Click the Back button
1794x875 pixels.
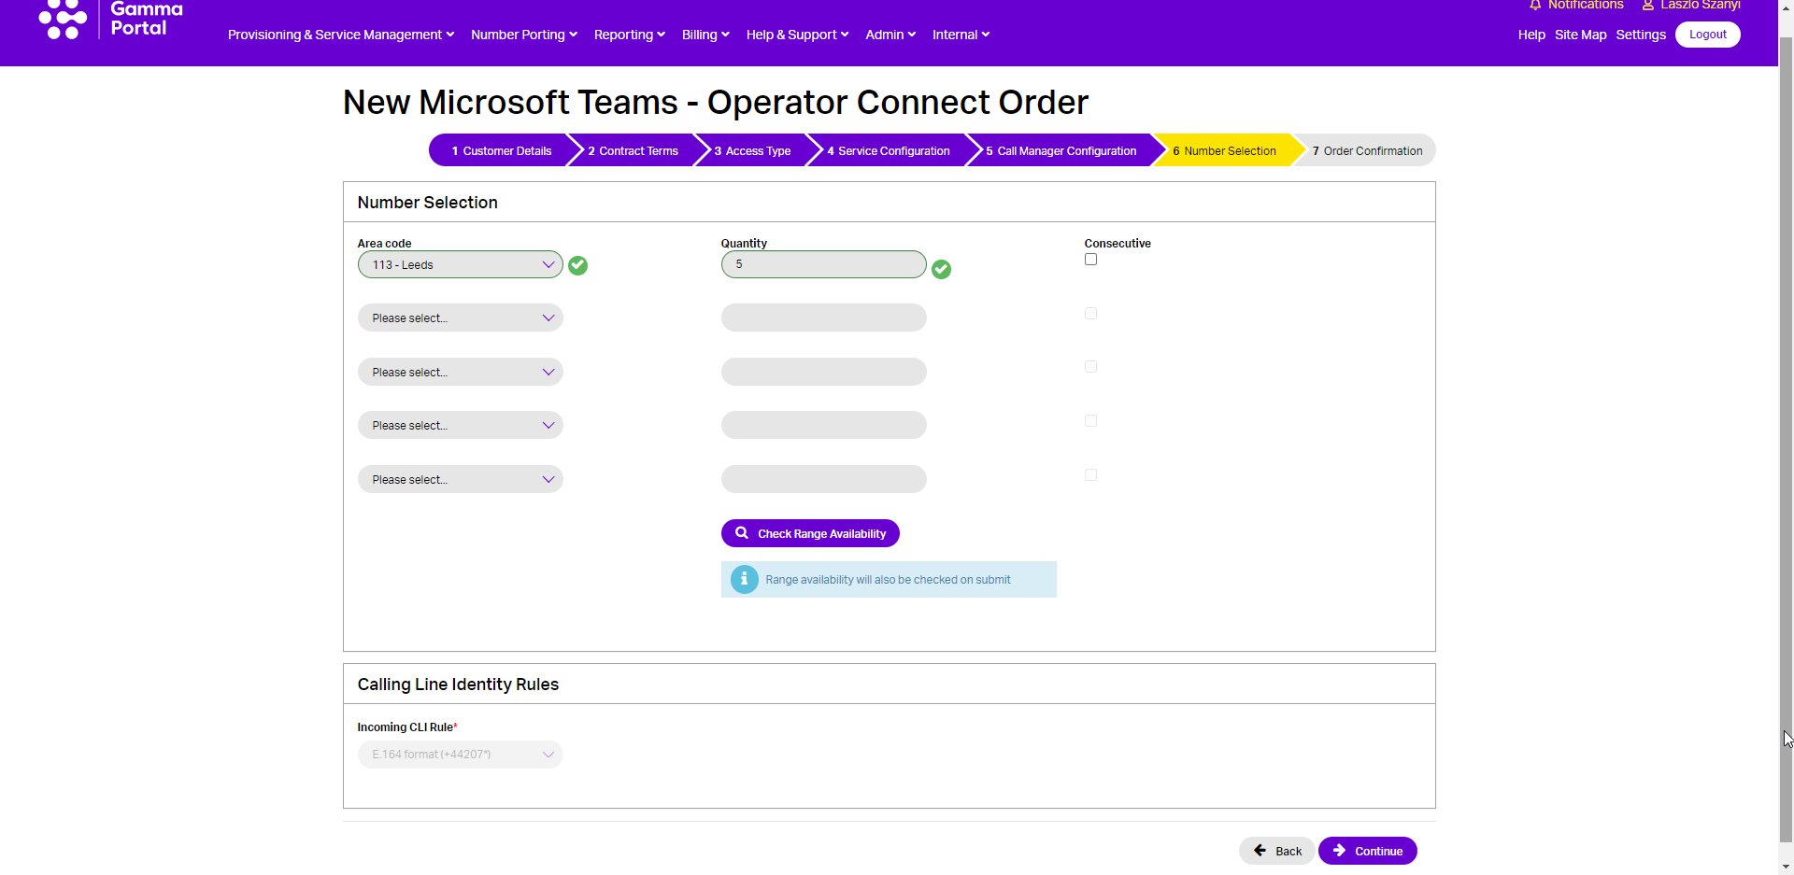(x=1277, y=851)
